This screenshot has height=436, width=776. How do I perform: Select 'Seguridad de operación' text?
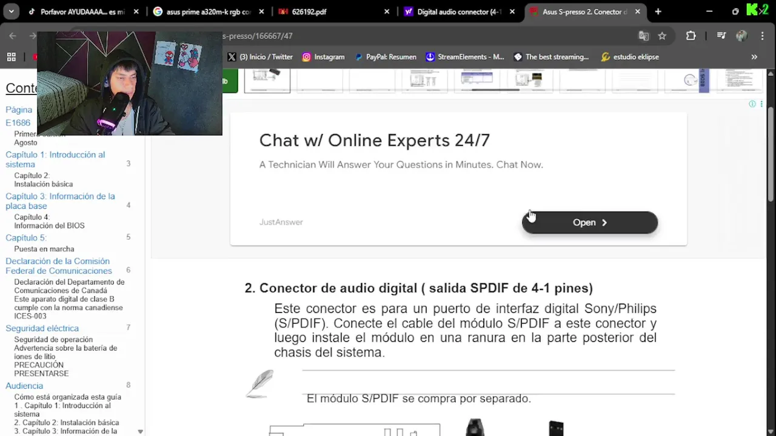click(x=53, y=340)
